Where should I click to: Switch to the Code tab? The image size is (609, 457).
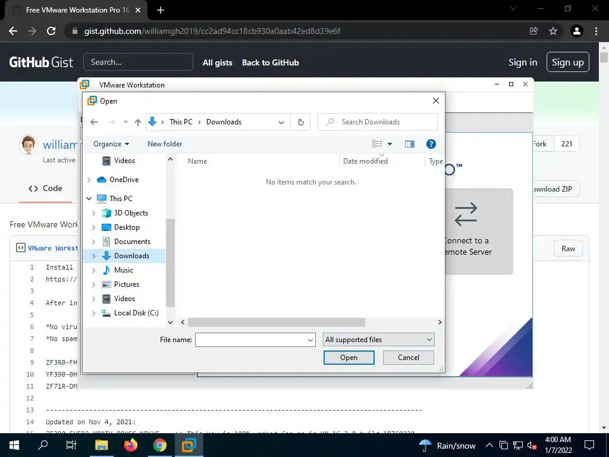click(45, 189)
